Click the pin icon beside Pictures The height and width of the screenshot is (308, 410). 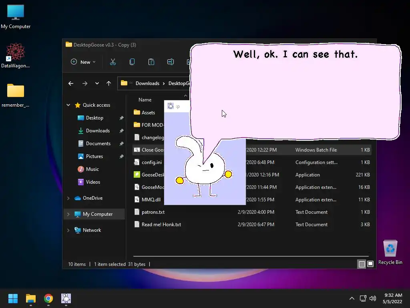[121, 156]
